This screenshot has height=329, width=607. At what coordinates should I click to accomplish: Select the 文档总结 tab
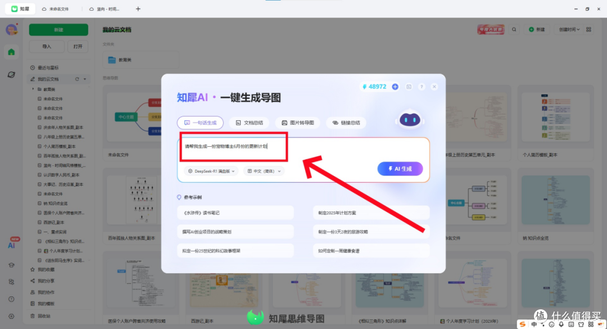point(250,123)
